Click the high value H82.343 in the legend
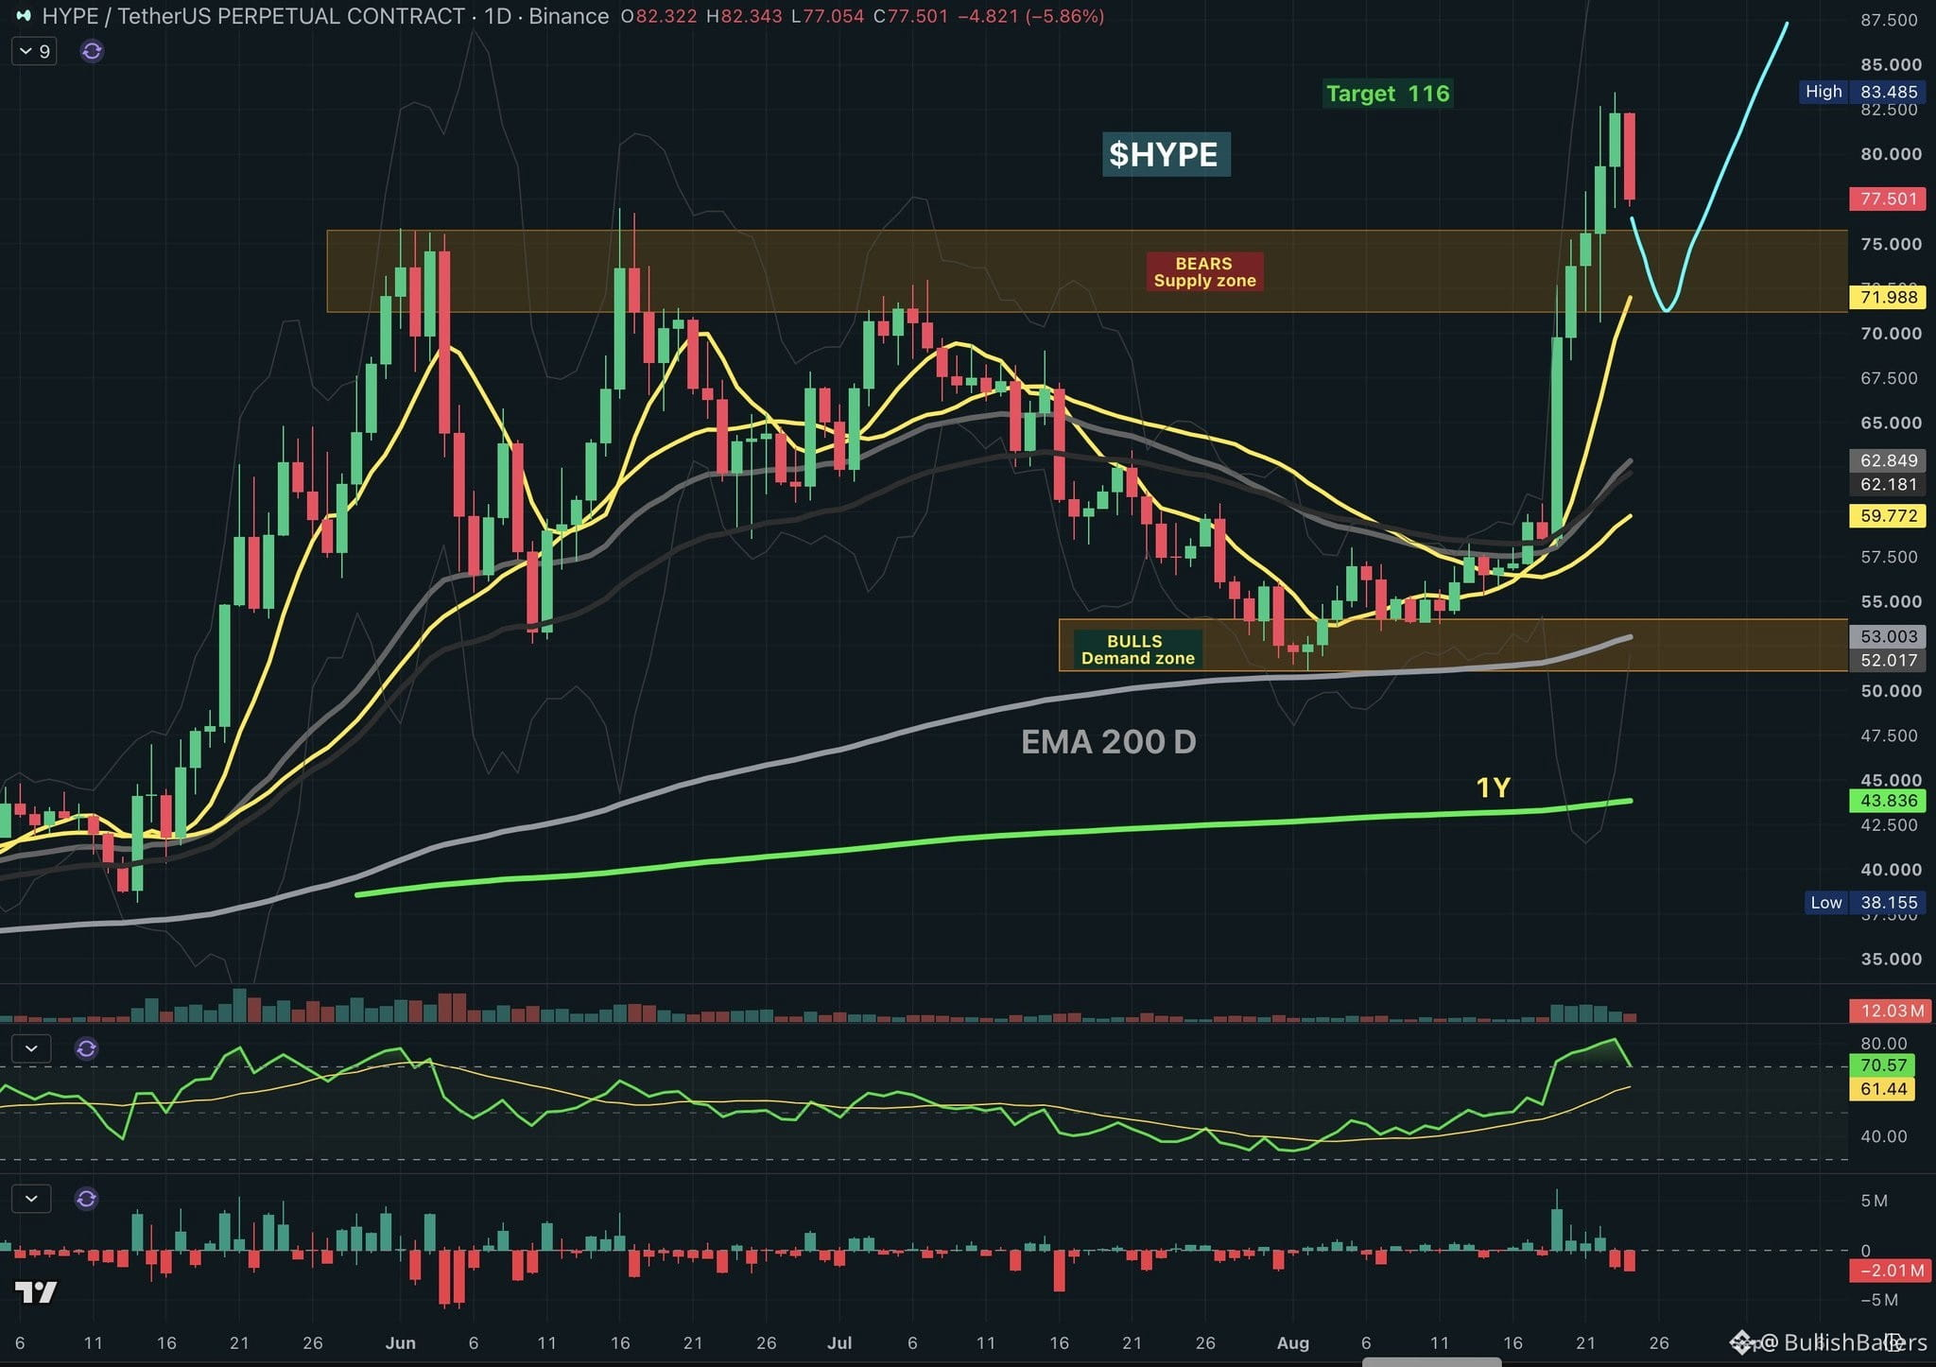Viewport: 1936px width, 1367px height. click(744, 16)
